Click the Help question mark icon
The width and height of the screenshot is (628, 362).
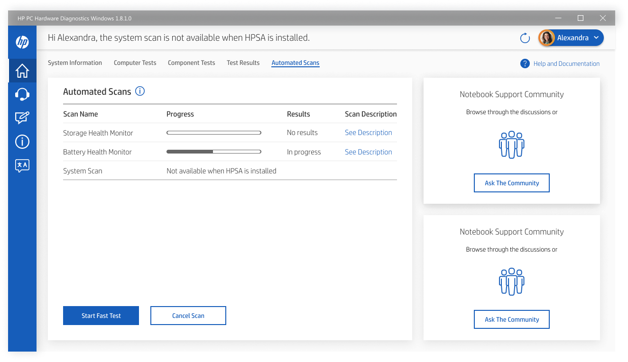525,63
